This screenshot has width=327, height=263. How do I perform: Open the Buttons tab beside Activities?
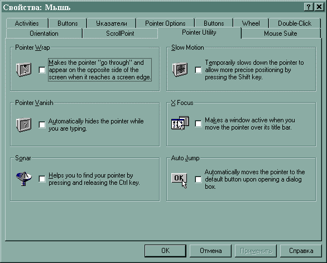point(68,23)
